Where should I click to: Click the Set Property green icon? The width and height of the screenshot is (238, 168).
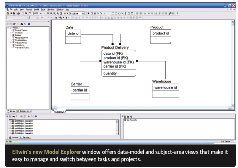[125, 120]
